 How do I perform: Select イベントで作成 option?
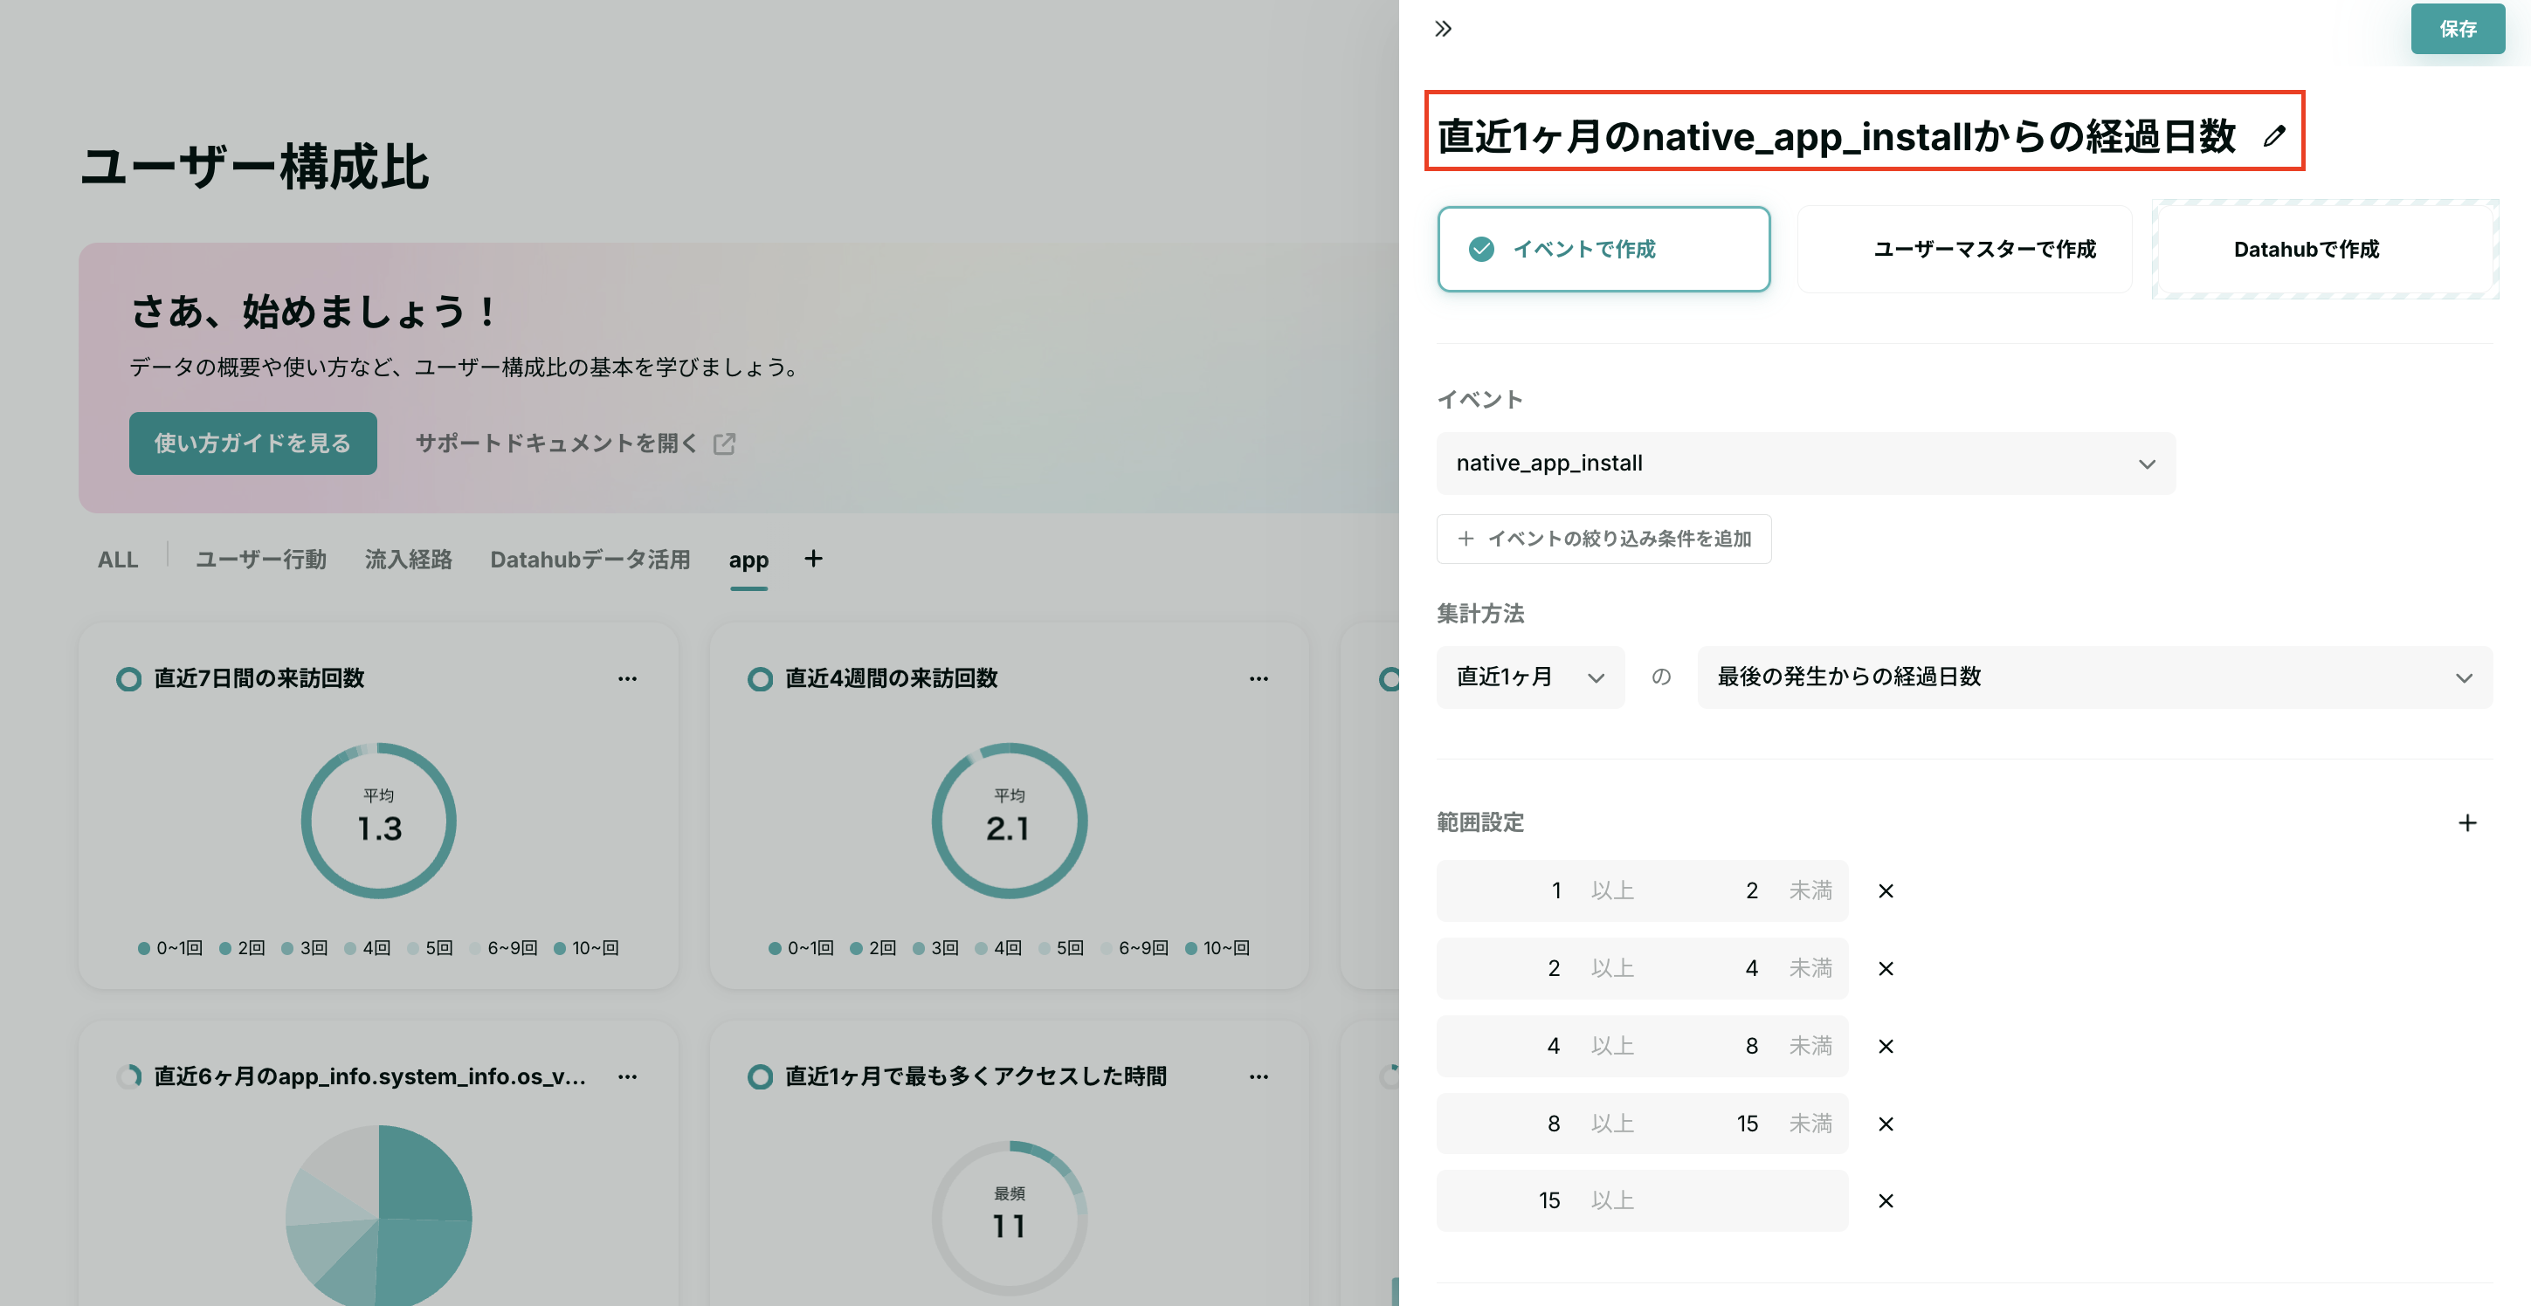tap(1603, 249)
